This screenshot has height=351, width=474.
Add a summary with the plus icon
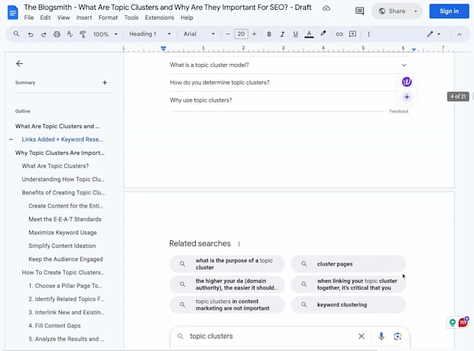[105, 82]
